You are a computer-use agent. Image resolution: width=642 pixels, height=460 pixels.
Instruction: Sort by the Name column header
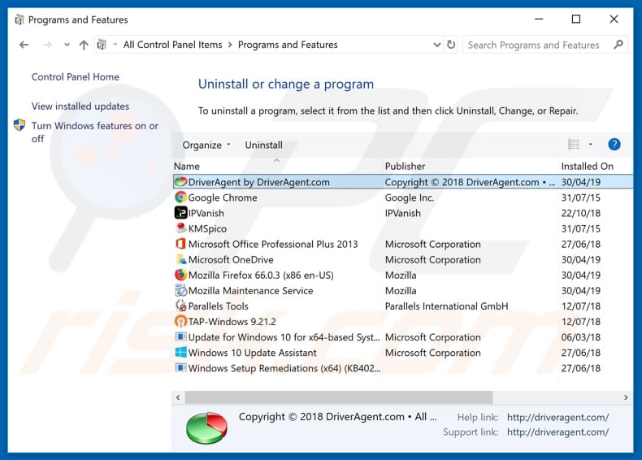(x=277, y=166)
